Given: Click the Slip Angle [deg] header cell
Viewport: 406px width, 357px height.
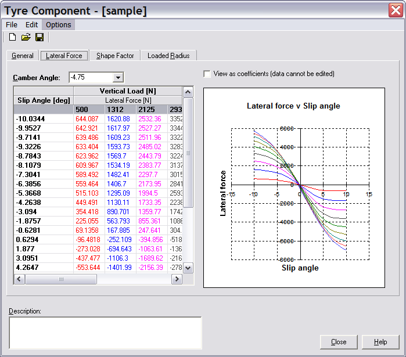Looking at the screenshot, I should tap(44, 100).
